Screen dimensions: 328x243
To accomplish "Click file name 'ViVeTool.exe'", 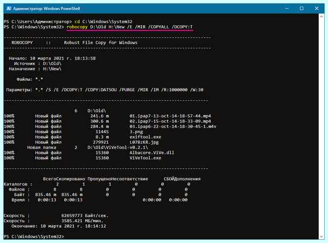I will [145, 158].
